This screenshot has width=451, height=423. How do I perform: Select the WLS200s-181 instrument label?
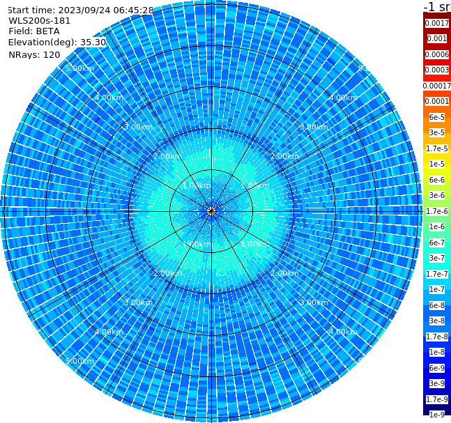click(39, 21)
